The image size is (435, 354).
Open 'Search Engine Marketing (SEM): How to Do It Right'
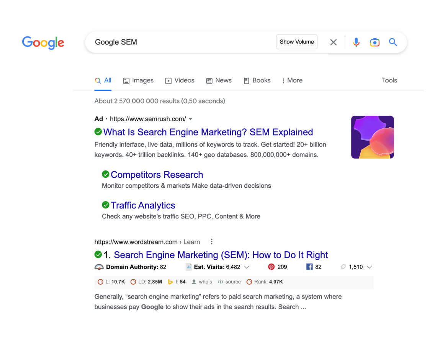pyautogui.click(x=221, y=255)
